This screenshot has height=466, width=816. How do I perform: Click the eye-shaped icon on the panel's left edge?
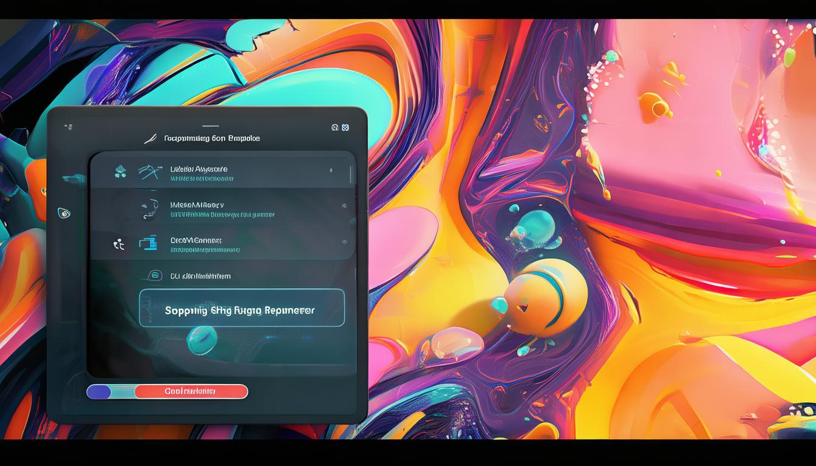click(x=64, y=213)
